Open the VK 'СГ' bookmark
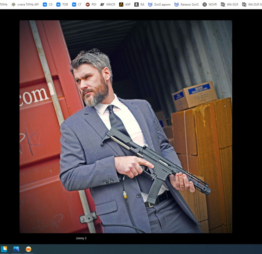The image size is (262, 254). coord(77,4)
